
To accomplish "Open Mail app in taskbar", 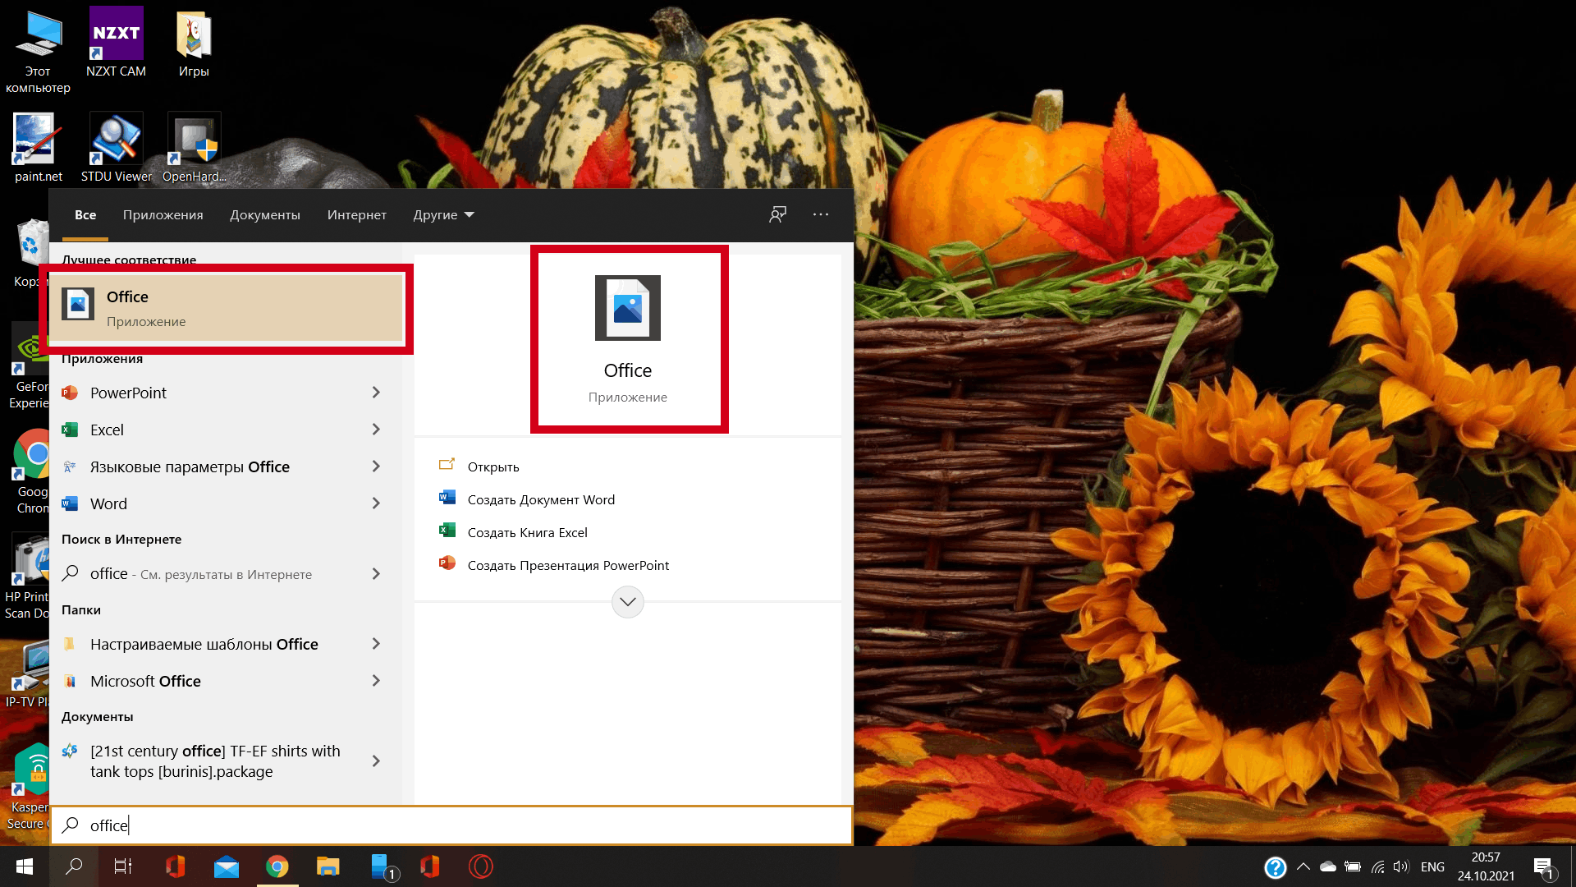I will pos(226,866).
